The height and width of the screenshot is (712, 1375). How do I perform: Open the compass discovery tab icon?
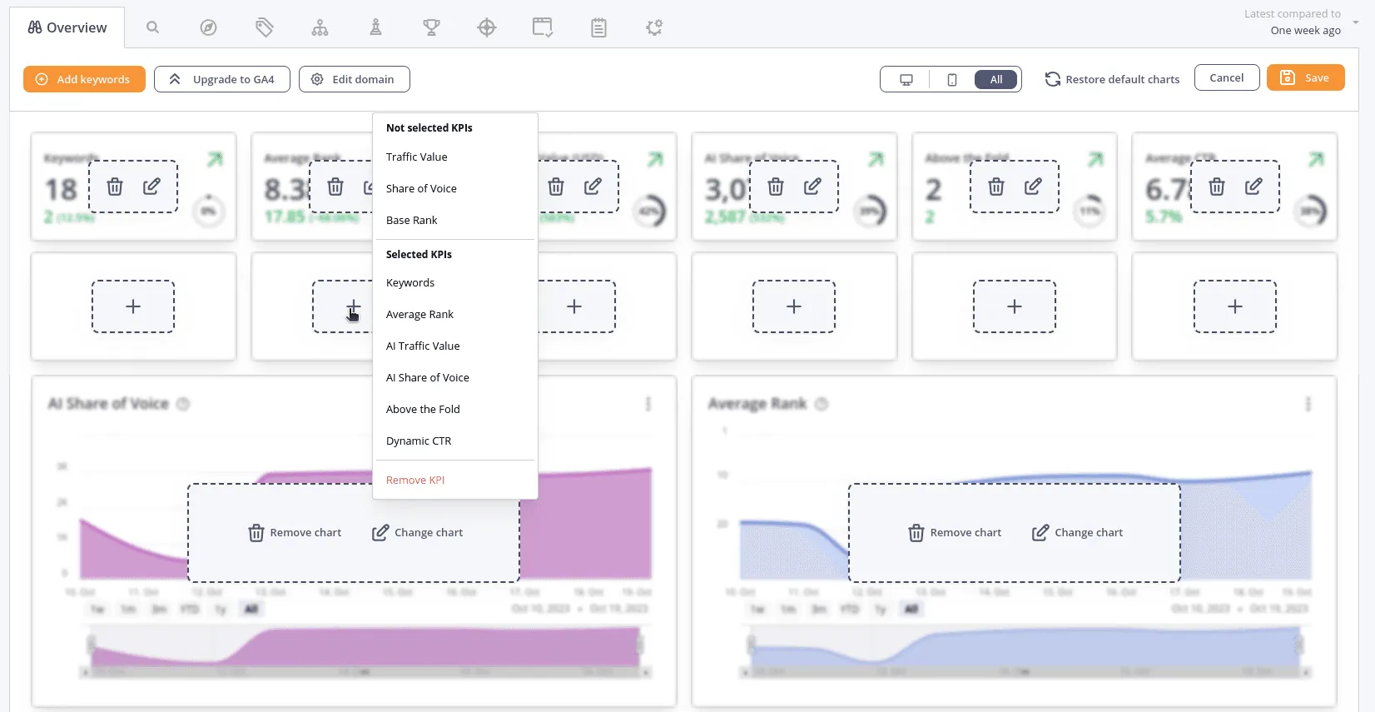(x=208, y=27)
